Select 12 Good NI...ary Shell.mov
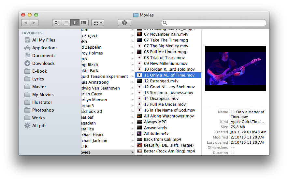Viewport: 288px width, 181px height. pyautogui.click(x=168, y=87)
